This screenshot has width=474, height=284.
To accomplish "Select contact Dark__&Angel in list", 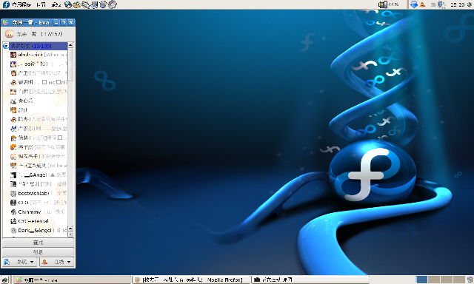I will click(x=39, y=230).
